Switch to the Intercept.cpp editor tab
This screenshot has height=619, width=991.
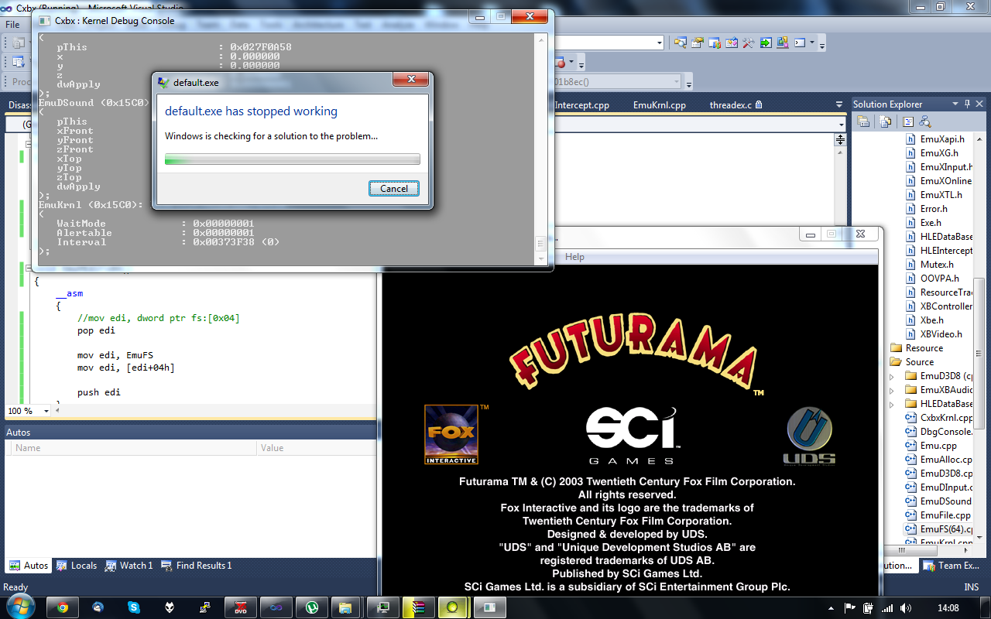pos(581,104)
